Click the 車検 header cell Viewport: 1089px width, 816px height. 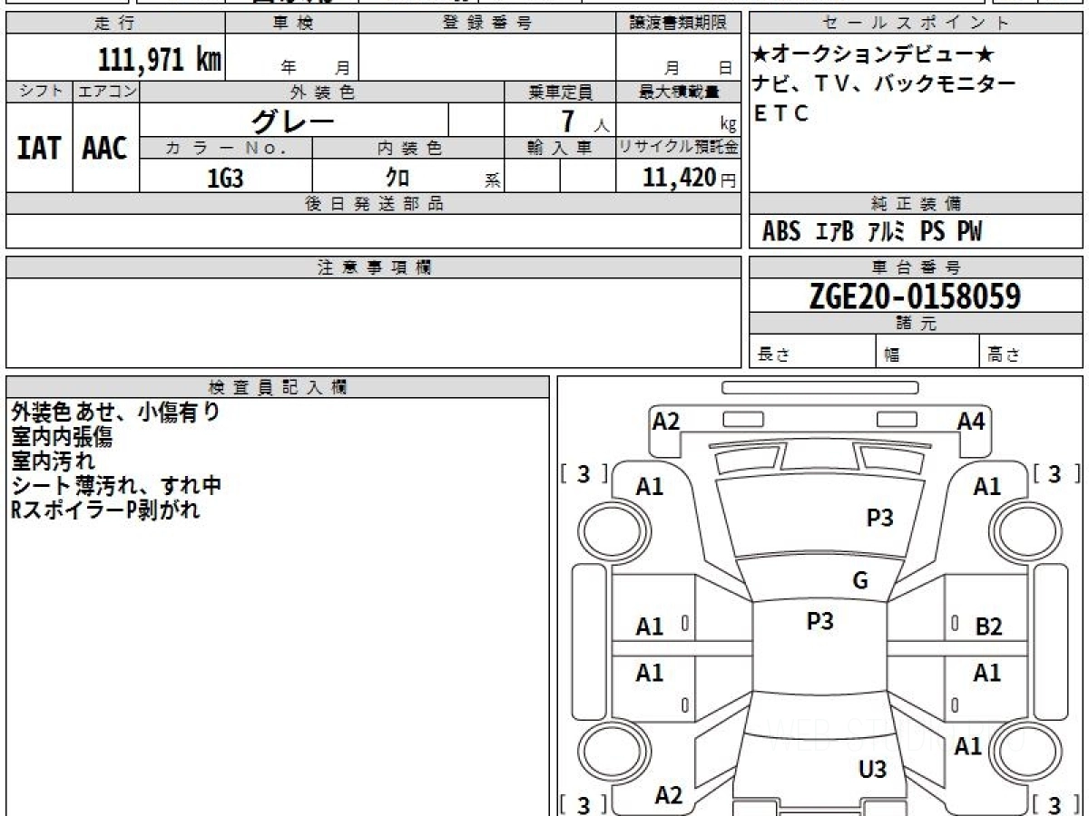292,24
